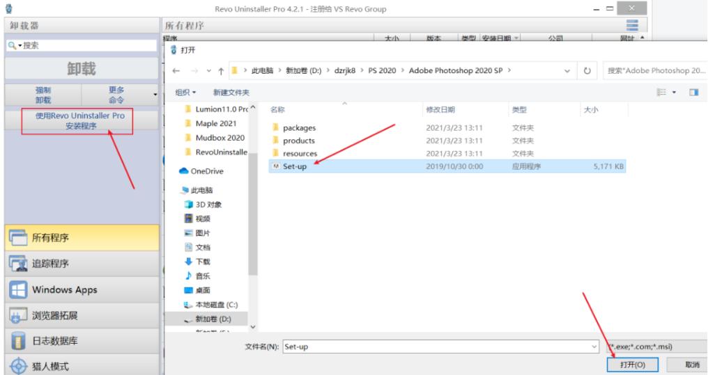Select 本地磁盘 (C:) in navigation tree

(x=211, y=305)
